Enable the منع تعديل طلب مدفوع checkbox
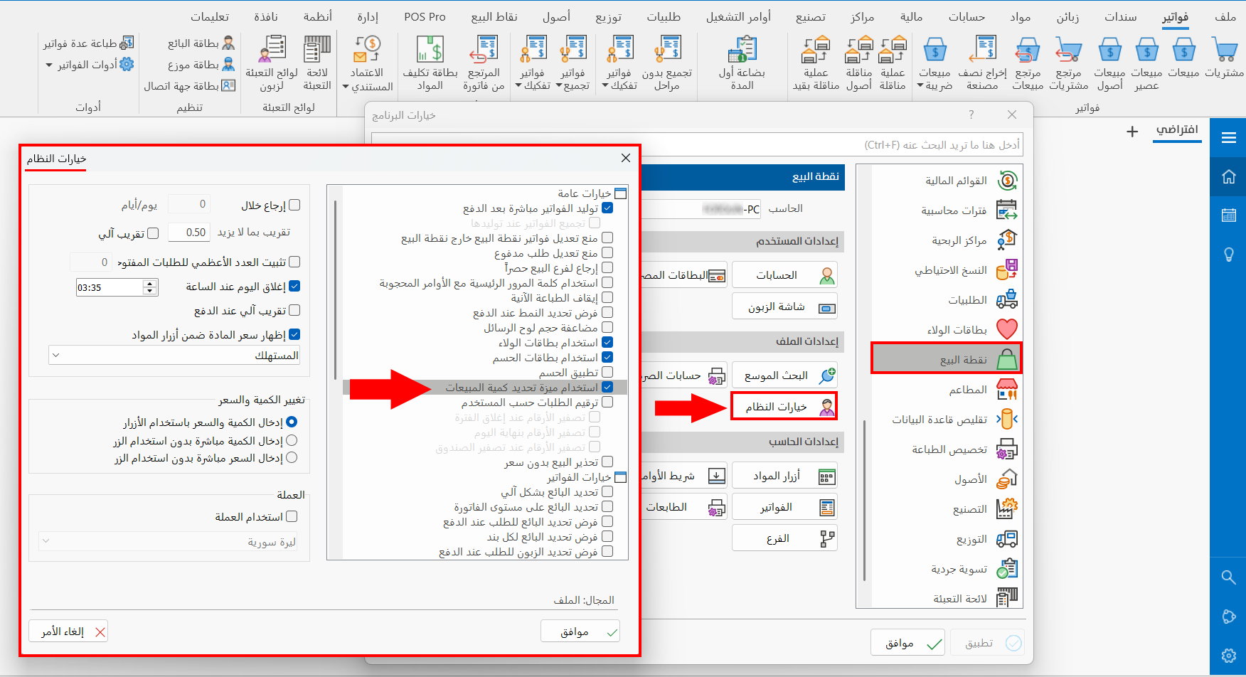Image resolution: width=1246 pixels, height=677 pixels. [x=608, y=252]
